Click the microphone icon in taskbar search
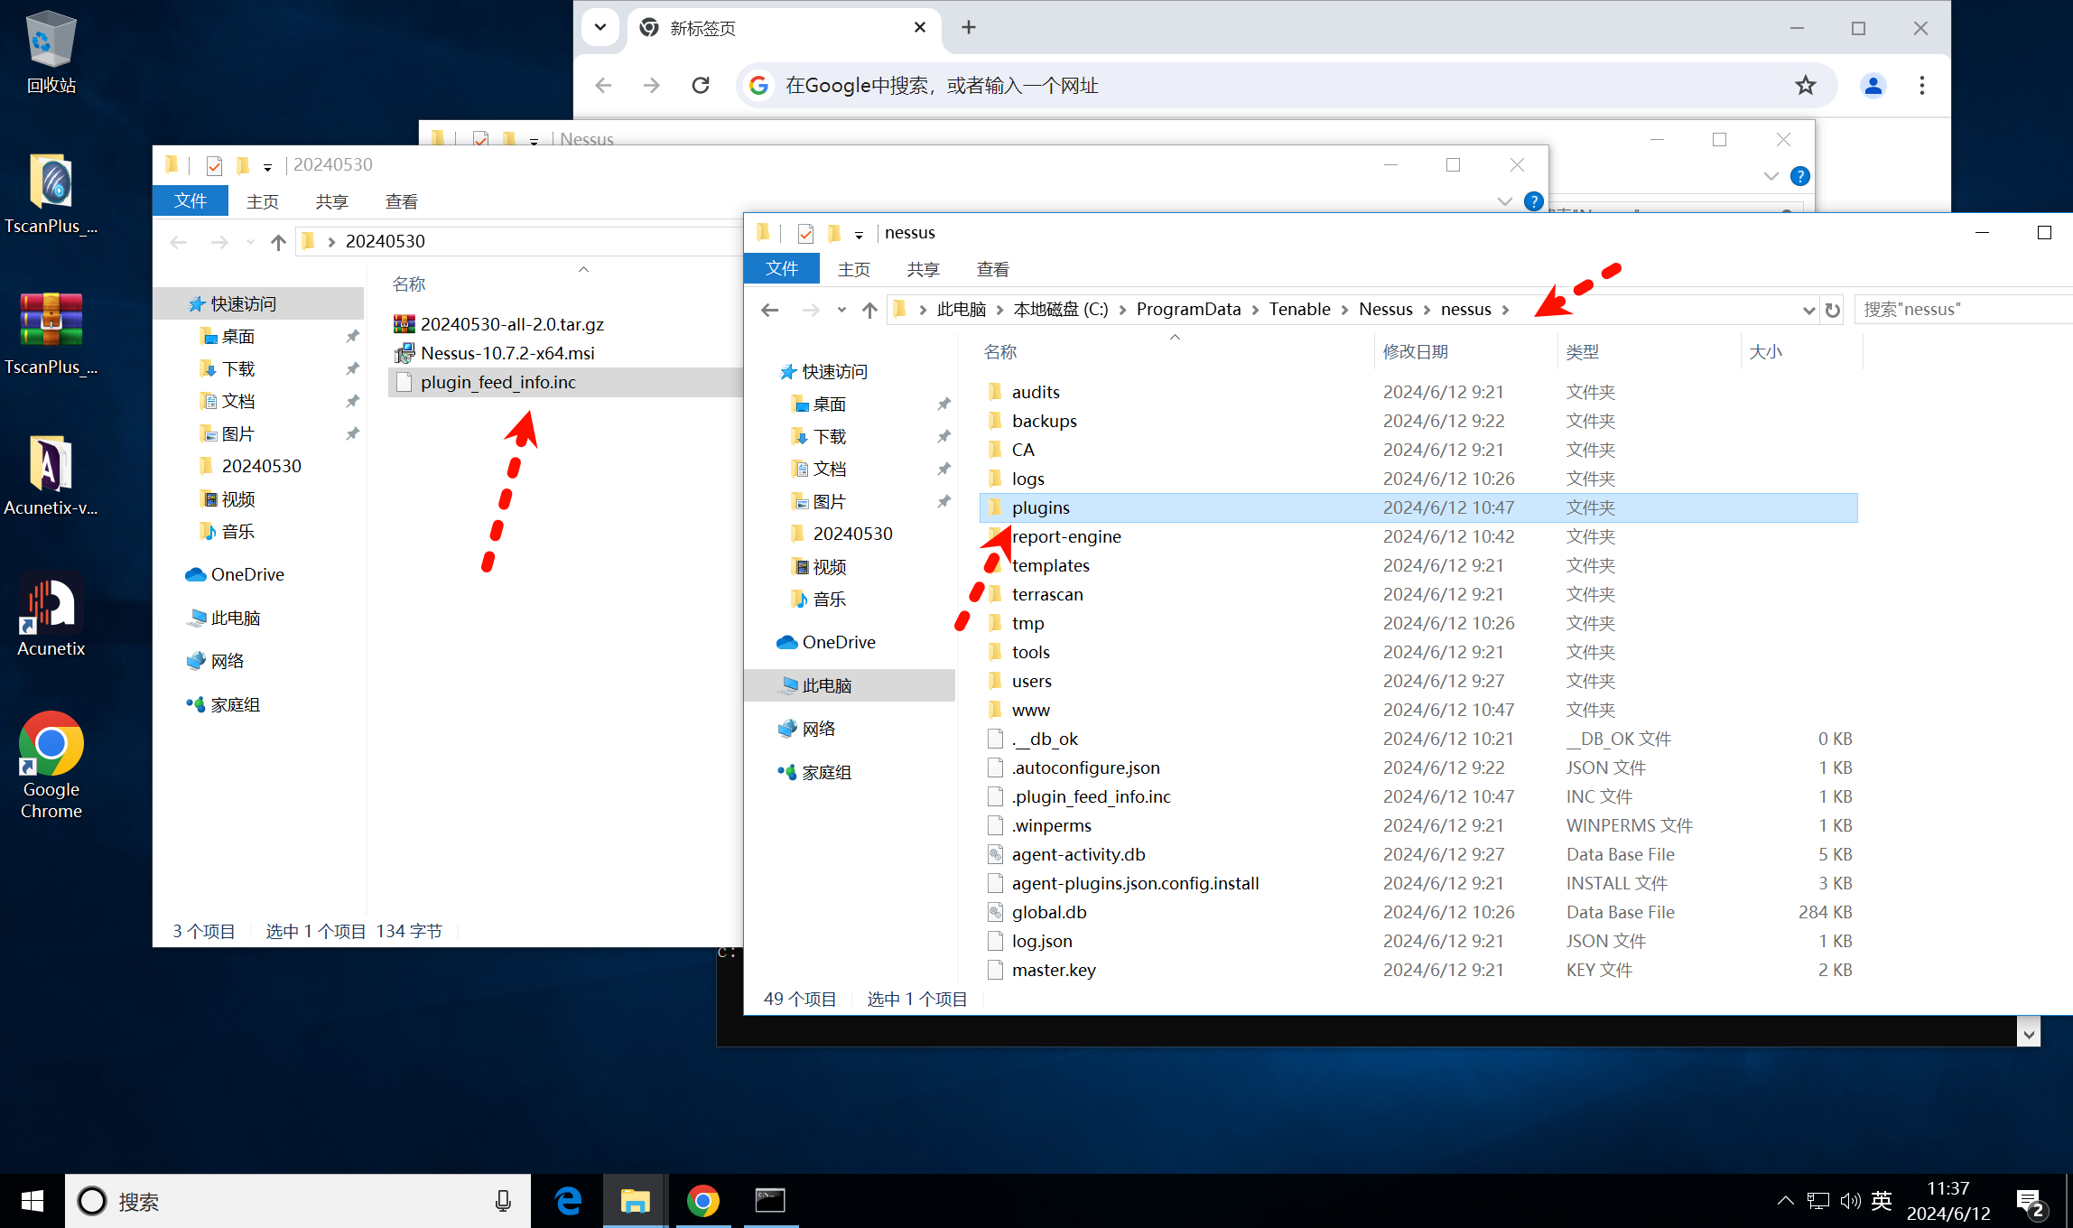 [503, 1201]
